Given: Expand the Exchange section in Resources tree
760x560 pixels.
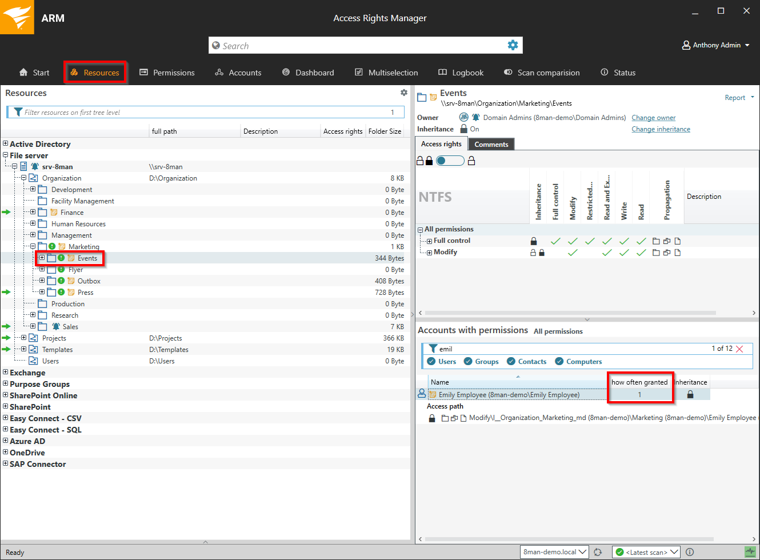Looking at the screenshot, I should click(x=5, y=373).
